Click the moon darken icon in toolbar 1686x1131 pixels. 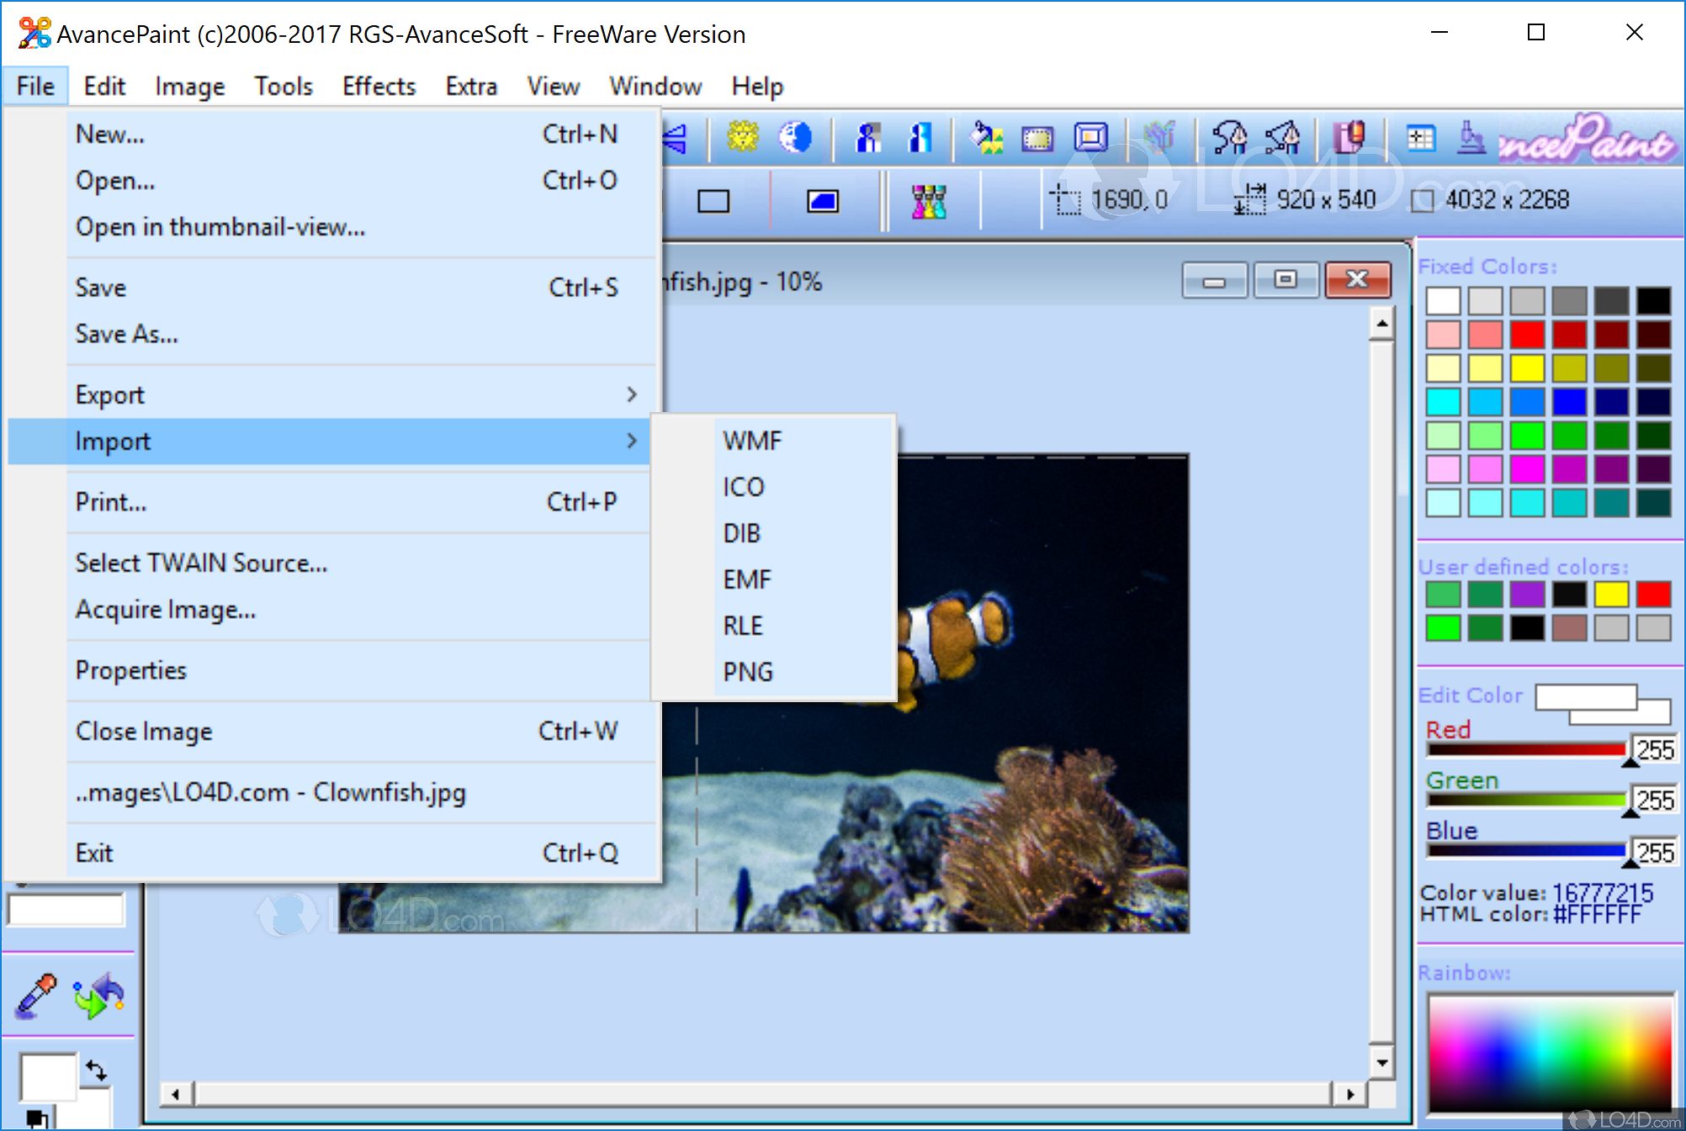[795, 136]
